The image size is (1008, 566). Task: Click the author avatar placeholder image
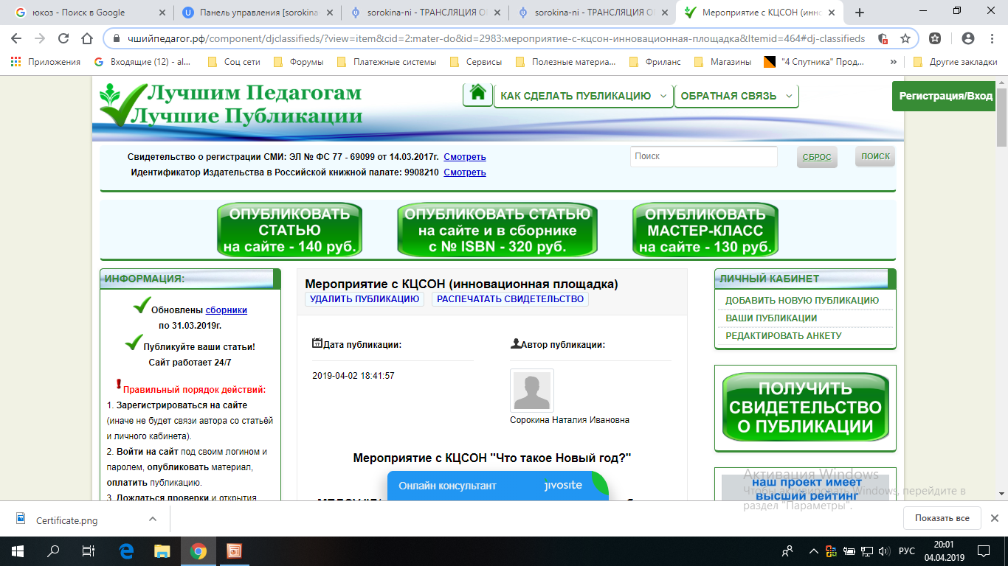point(531,391)
